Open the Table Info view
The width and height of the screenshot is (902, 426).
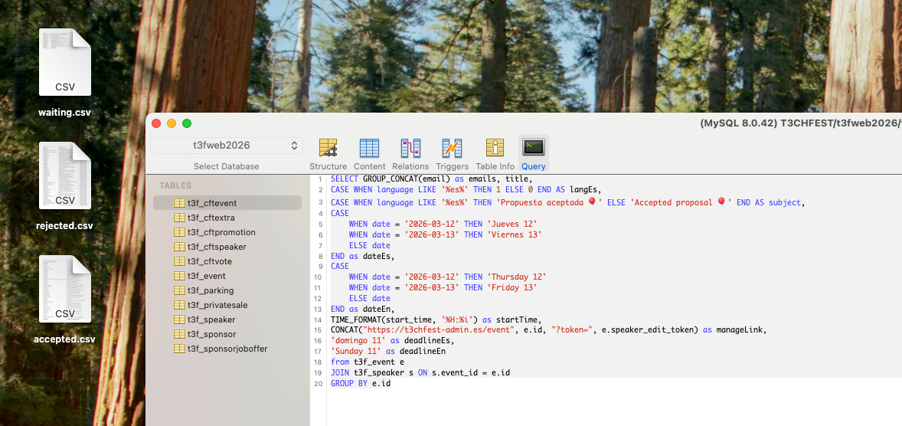pyautogui.click(x=495, y=153)
